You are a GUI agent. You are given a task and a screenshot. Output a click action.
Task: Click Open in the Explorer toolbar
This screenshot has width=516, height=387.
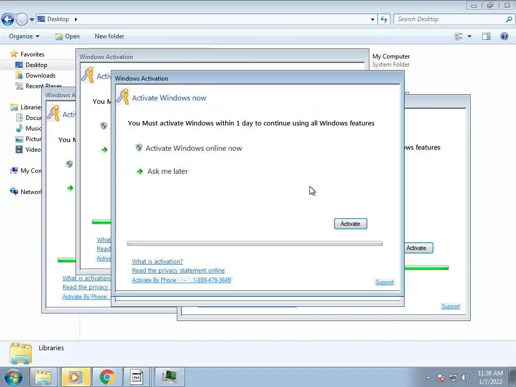68,36
